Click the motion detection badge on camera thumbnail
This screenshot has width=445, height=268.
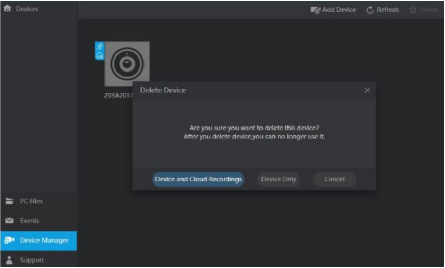click(100, 47)
